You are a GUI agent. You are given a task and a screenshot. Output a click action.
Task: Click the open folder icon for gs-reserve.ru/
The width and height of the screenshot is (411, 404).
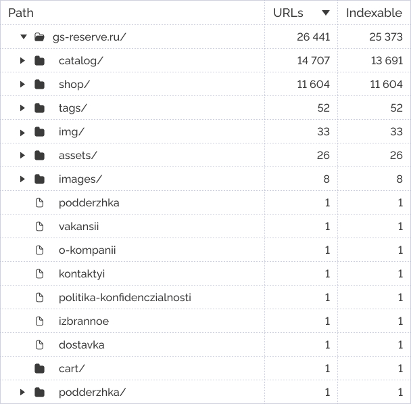pyautogui.click(x=39, y=37)
